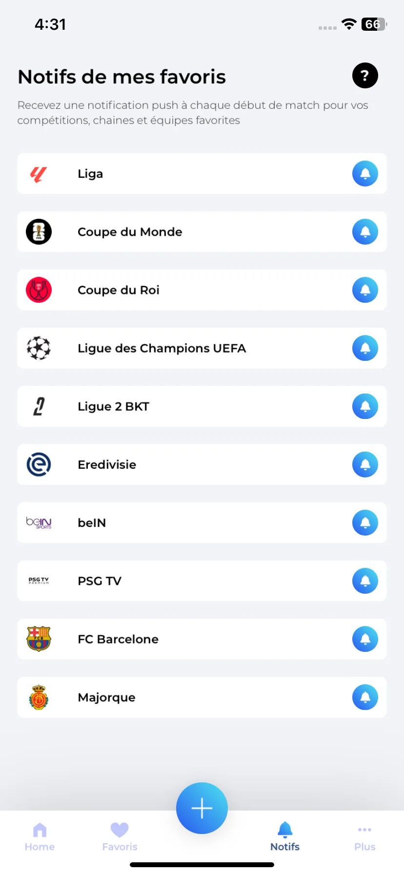Image resolution: width=404 pixels, height=875 pixels.
Task: Open the help question mark icon
Action: 365,76
